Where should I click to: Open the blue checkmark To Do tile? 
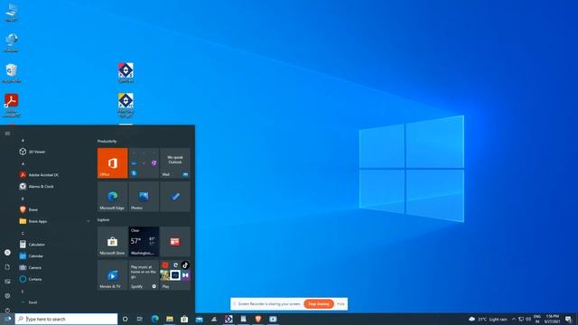click(175, 197)
